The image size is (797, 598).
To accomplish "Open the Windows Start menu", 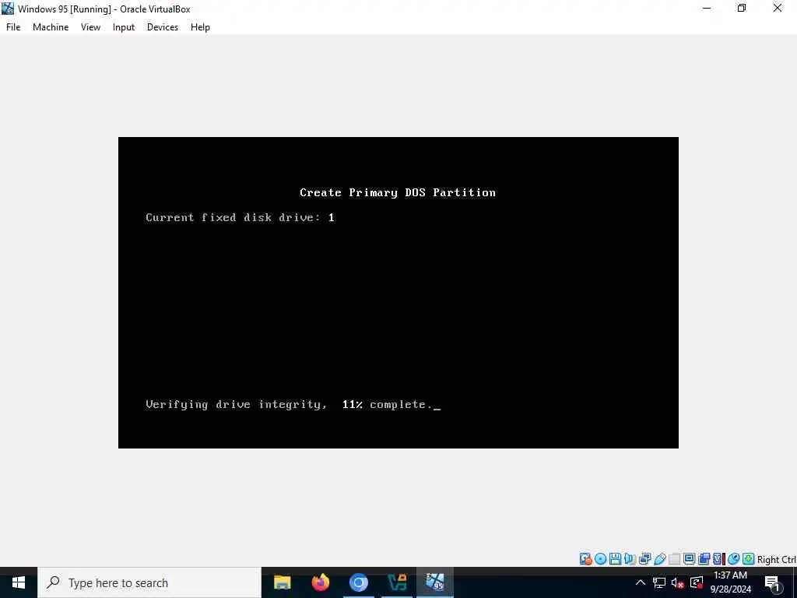I will [x=19, y=582].
